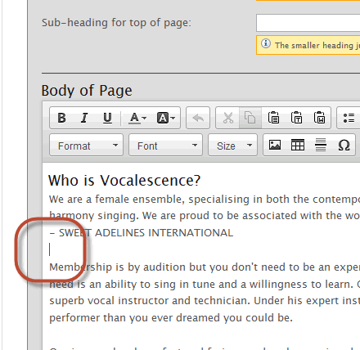The height and width of the screenshot is (350, 360).
Task: Click paste from Word icon
Action: [319, 118]
